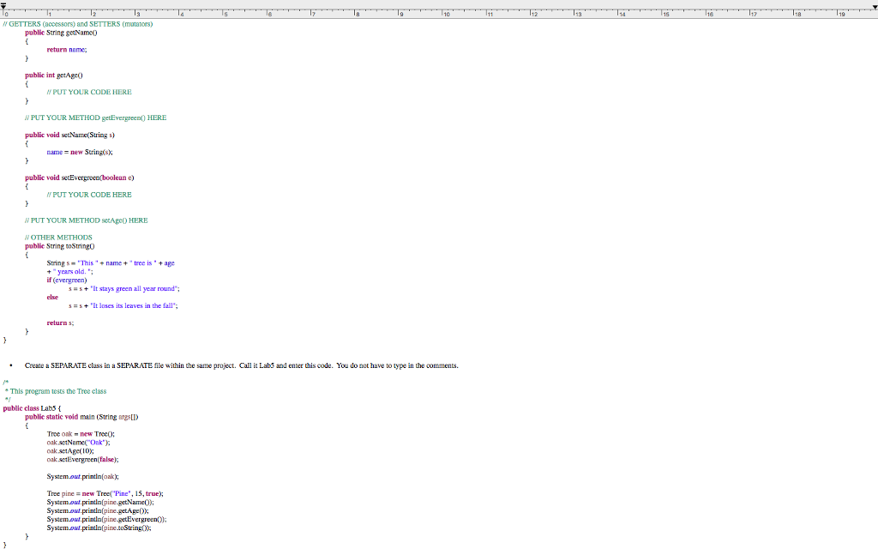The height and width of the screenshot is (549, 878).
Task: Click "// PUT YOUR CODE HERE" under setEvergreen
Action: pos(89,195)
